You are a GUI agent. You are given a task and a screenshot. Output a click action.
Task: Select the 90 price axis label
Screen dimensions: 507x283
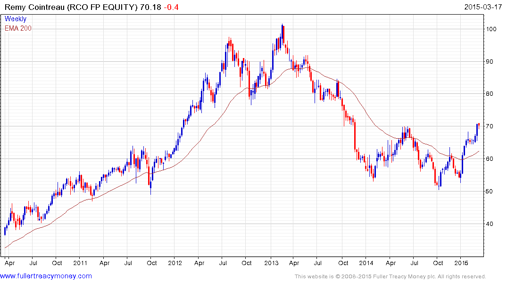pyautogui.click(x=490, y=61)
